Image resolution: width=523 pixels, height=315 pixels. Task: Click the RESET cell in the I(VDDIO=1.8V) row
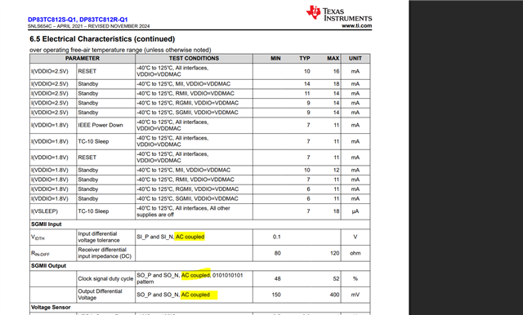tap(105, 157)
